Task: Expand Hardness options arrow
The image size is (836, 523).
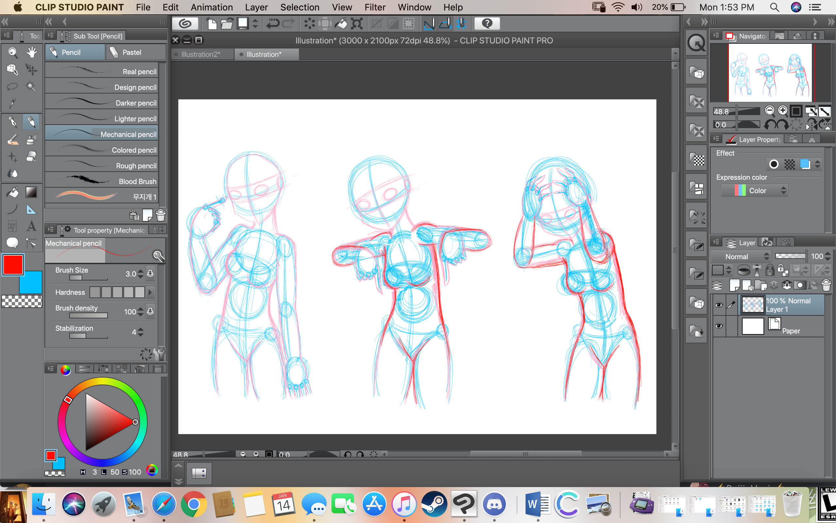Action: (150, 292)
